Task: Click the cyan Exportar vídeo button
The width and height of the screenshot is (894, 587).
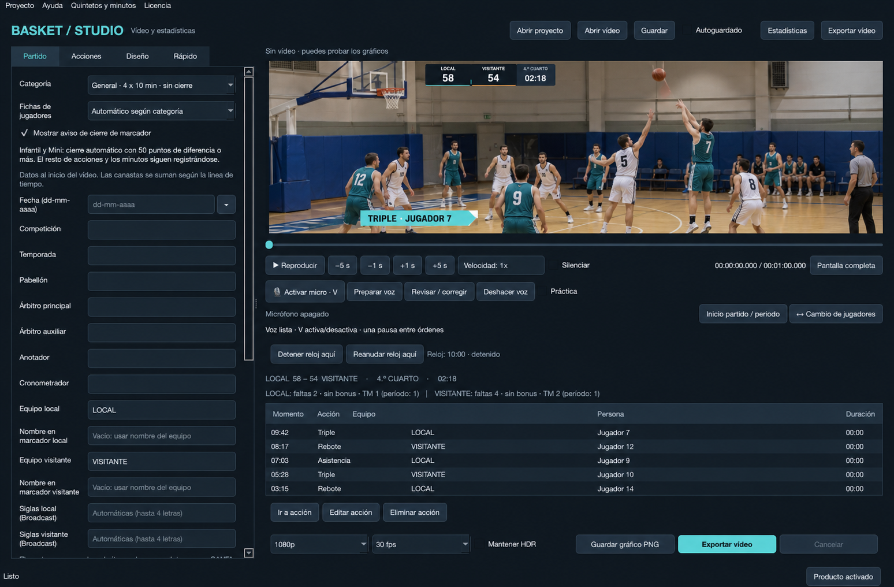Action: [x=727, y=544]
